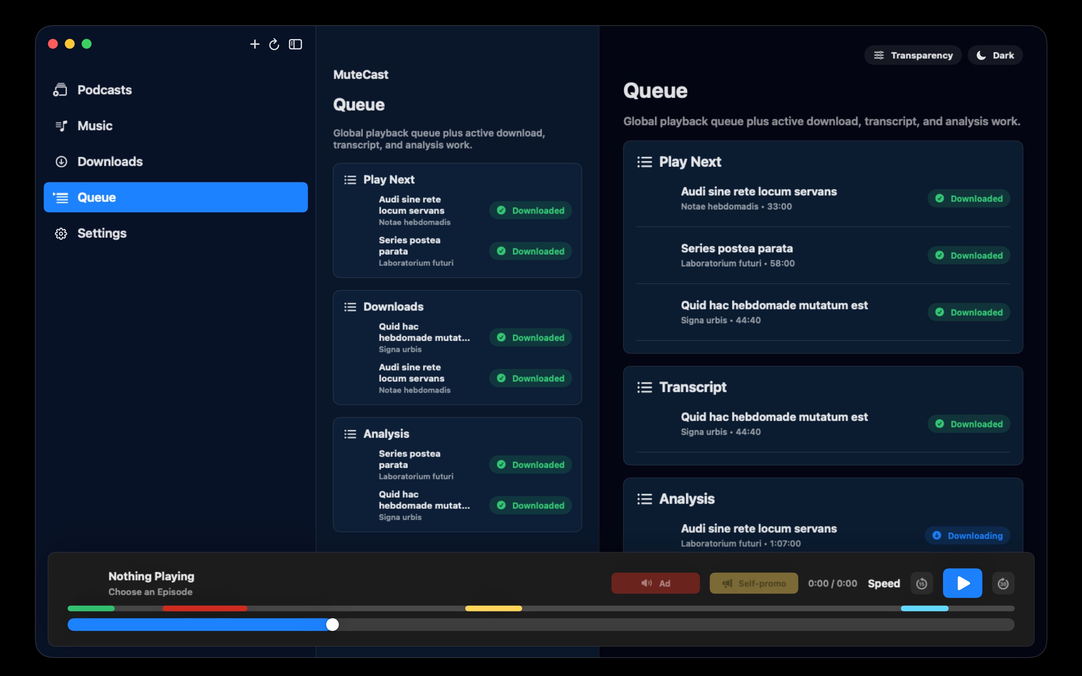
Task: Select Quid hac hebdomade mutatum est 44:40 in Play Next
Action: coord(823,312)
